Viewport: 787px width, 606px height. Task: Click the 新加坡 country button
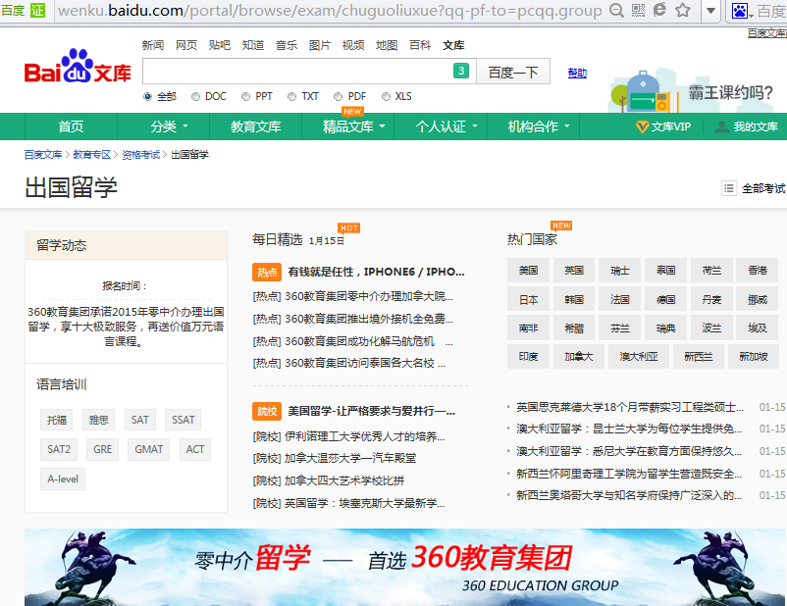(x=754, y=357)
